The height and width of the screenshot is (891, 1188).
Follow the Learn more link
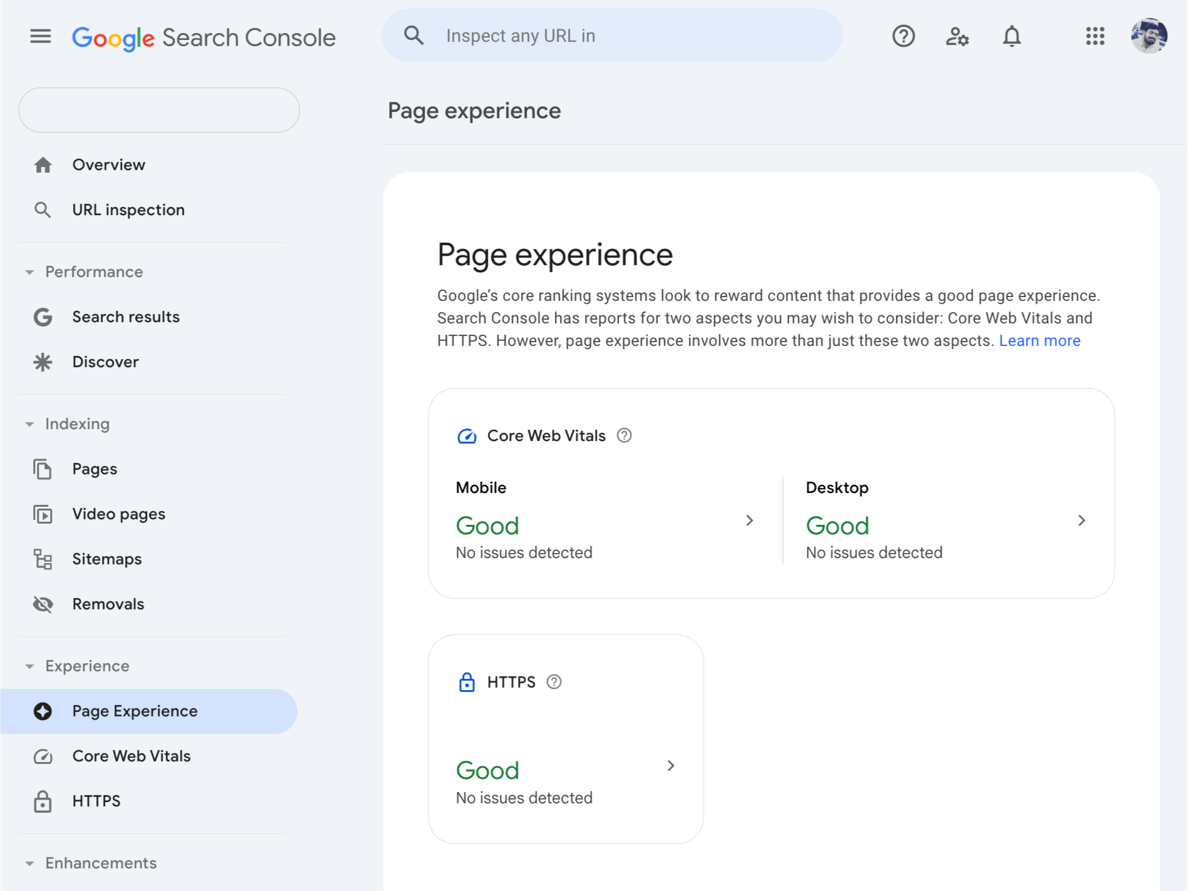(1039, 341)
